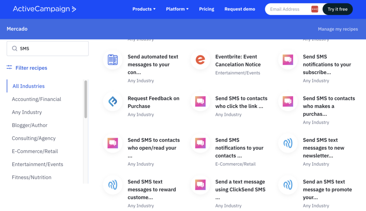This screenshot has width=366, height=211.
Task: Click icon for Send SMS to contacts who click the link
Action: point(200,102)
